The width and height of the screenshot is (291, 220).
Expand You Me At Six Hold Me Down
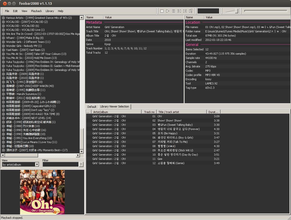click(3, 58)
